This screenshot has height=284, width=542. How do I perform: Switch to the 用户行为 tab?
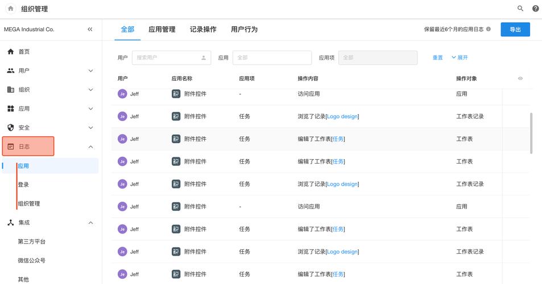[x=244, y=30]
